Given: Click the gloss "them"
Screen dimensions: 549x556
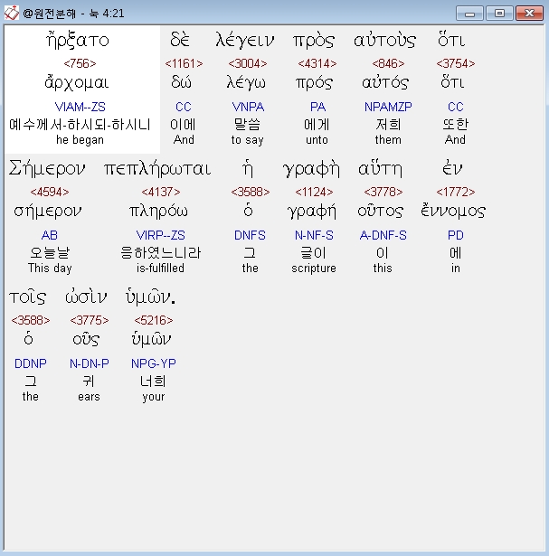Looking at the screenshot, I should 388,140.
